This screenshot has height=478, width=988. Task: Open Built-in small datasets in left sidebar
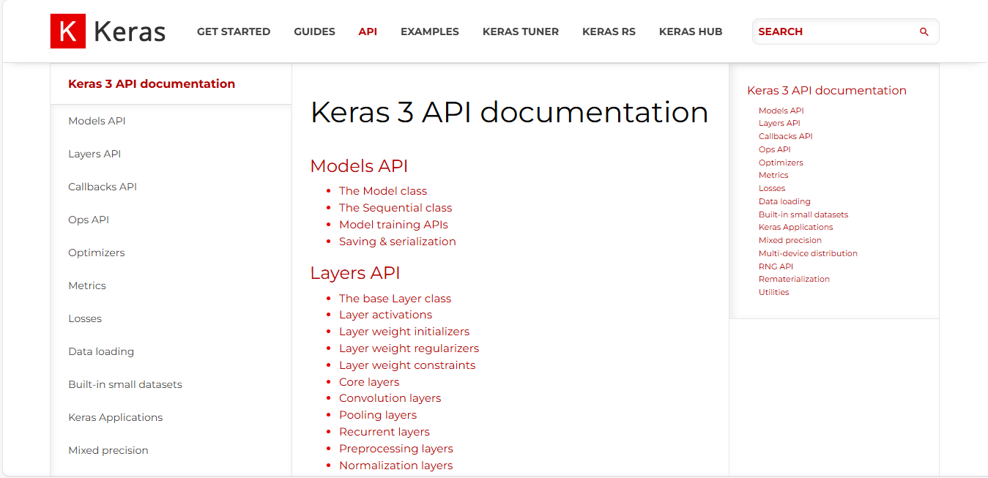click(x=125, y=384)
